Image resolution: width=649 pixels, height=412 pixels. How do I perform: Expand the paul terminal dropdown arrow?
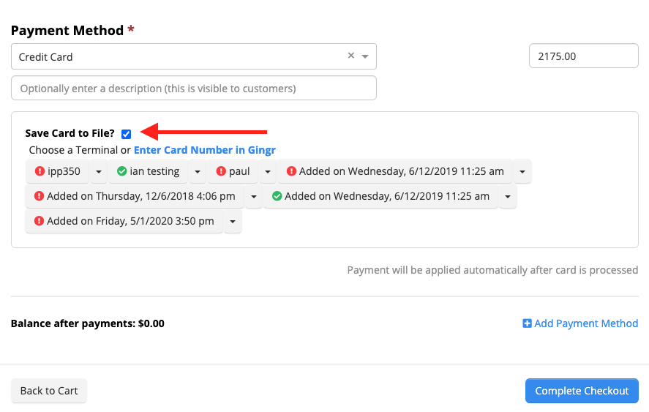click(268, 171)
